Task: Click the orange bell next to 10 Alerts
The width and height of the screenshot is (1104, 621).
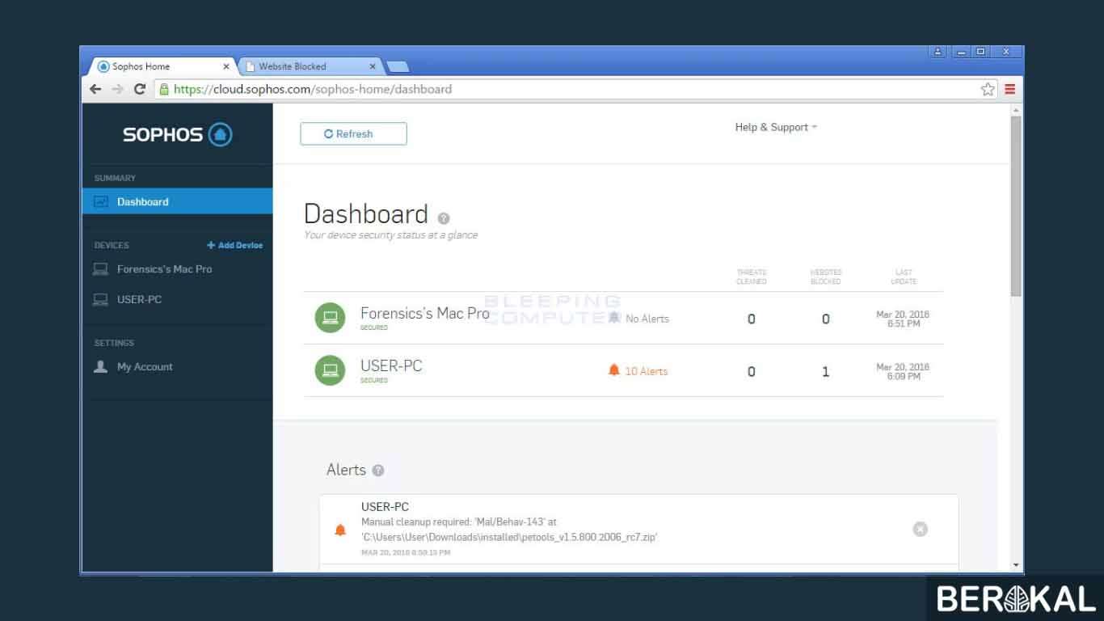Action: coord(614,370)
